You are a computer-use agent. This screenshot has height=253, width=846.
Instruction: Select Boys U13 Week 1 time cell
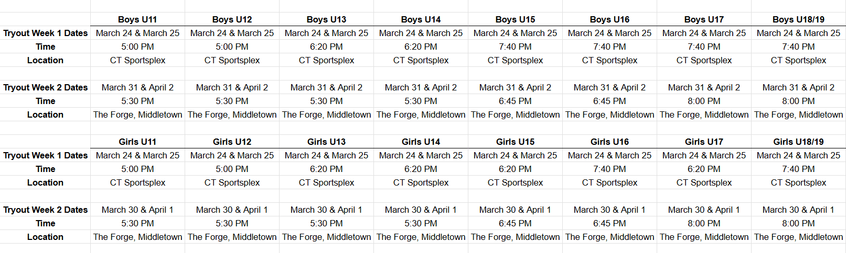(326, 47)
